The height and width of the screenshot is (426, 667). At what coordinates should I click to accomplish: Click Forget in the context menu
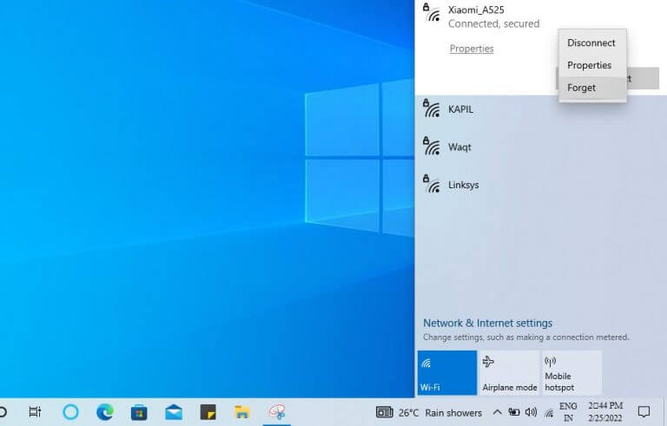point(592,88)
